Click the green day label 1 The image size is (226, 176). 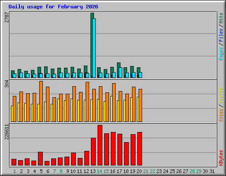(15, 171)
